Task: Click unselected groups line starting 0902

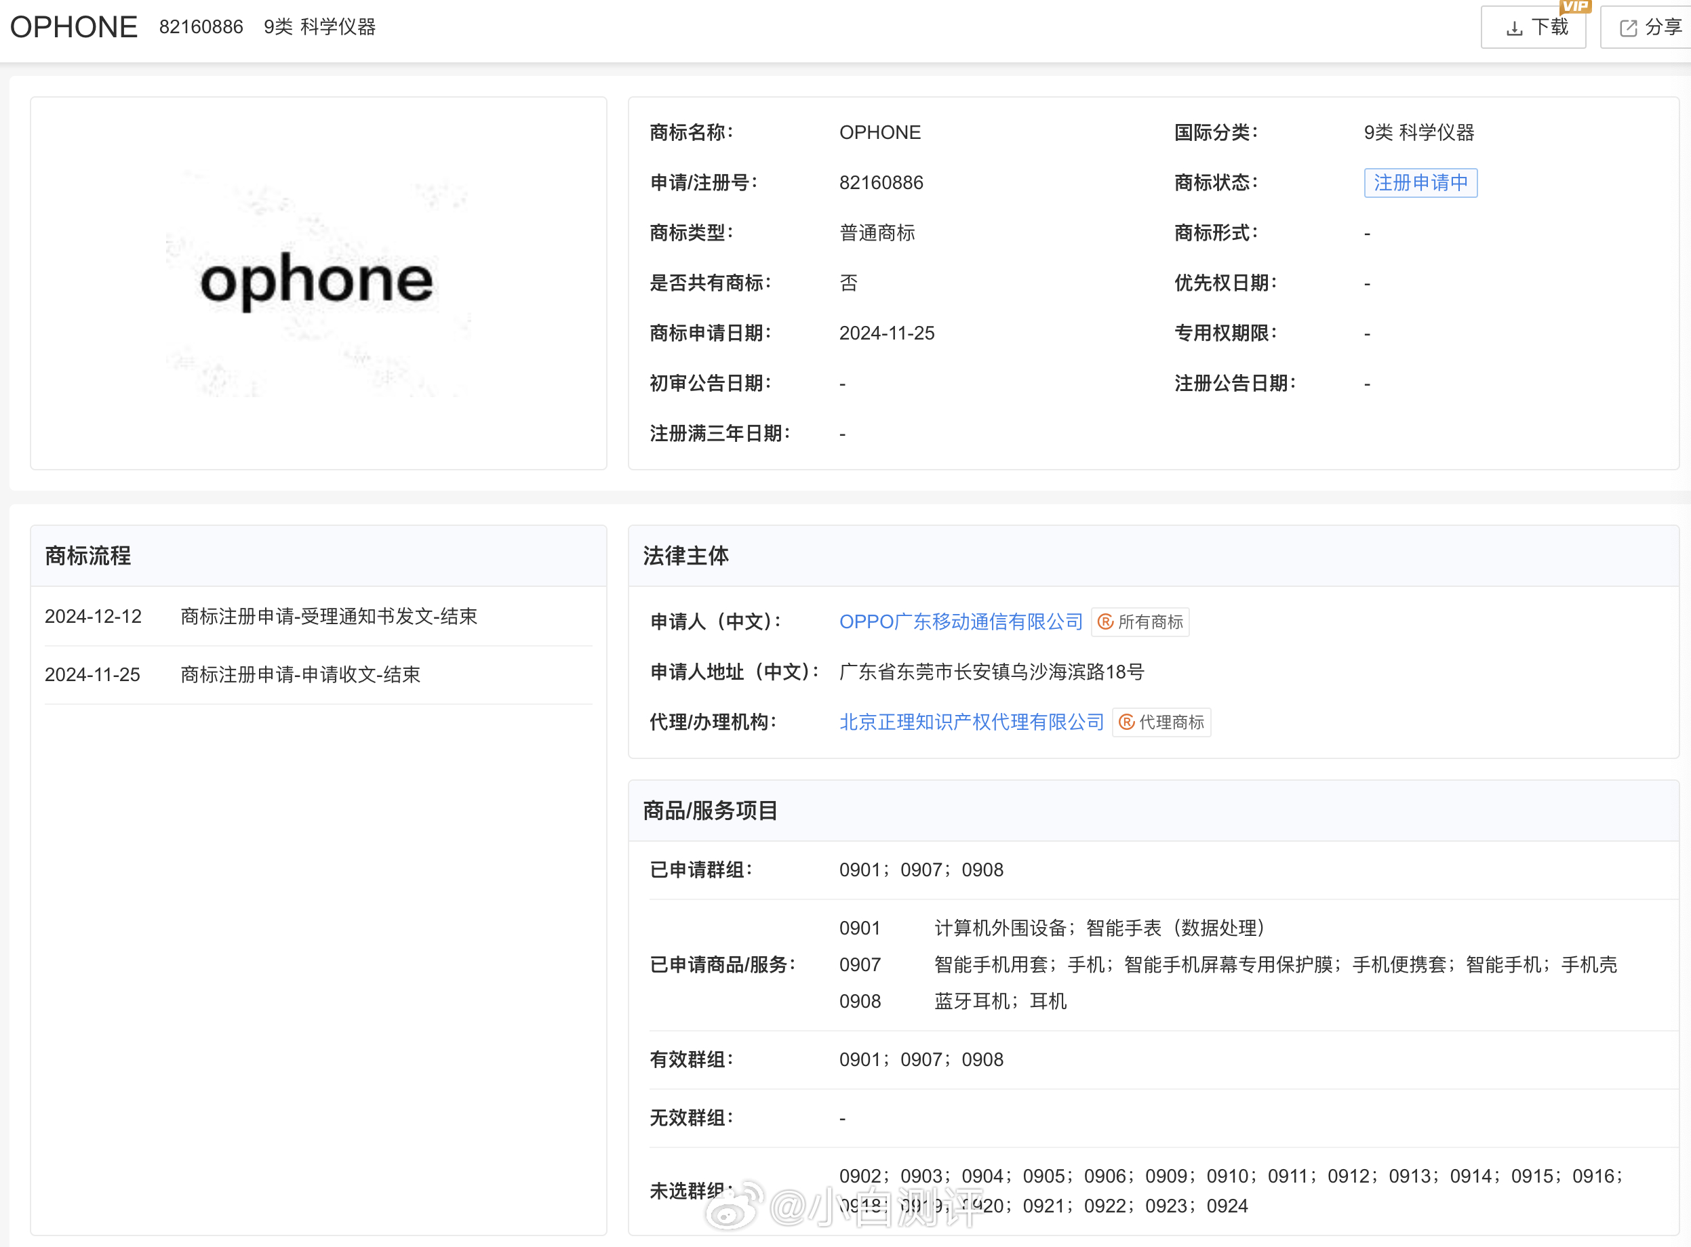Action: [1231, 1176]
